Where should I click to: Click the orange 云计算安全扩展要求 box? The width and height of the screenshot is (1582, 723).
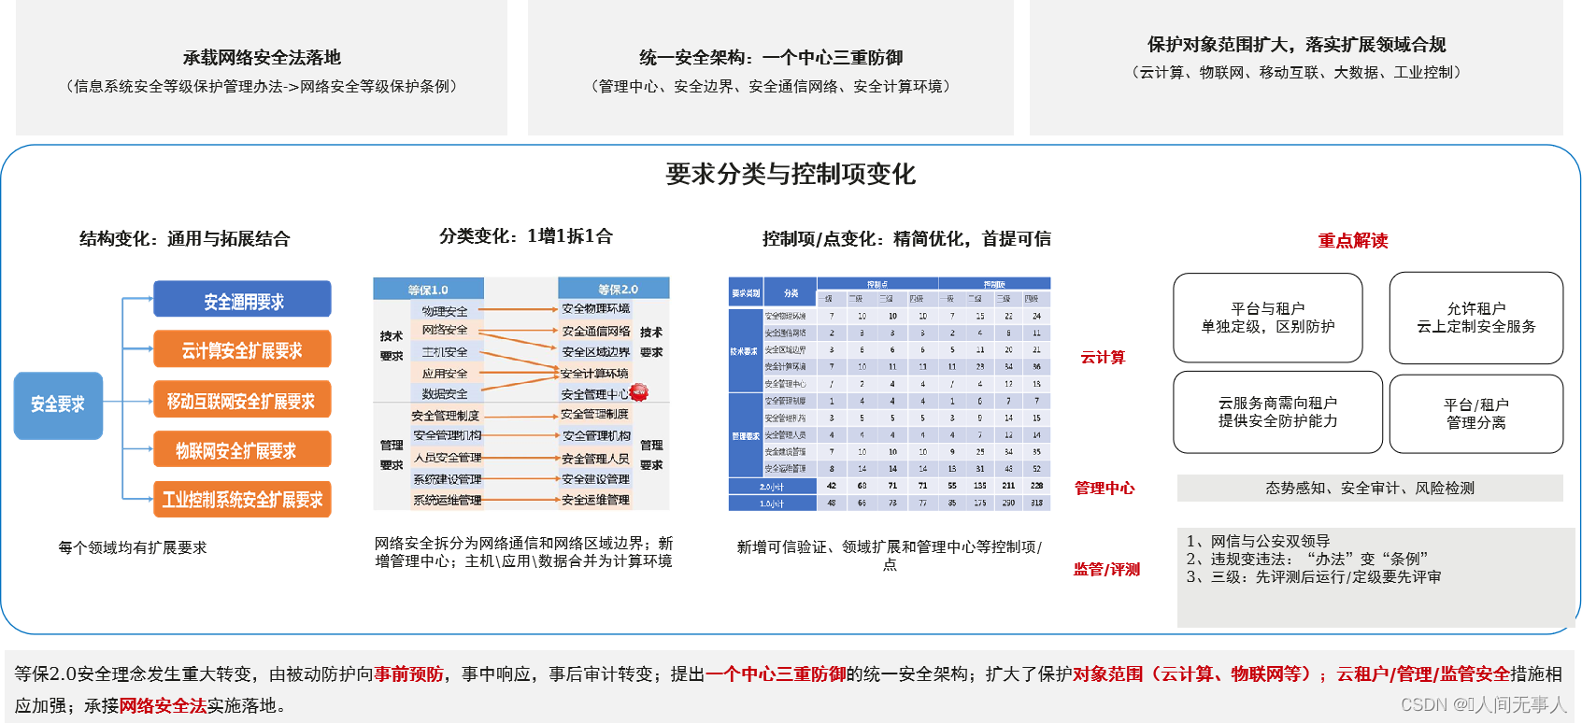pos(242,348)
